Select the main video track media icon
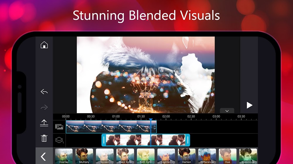Viewport: 293px width, 164px height. [59, 127]
